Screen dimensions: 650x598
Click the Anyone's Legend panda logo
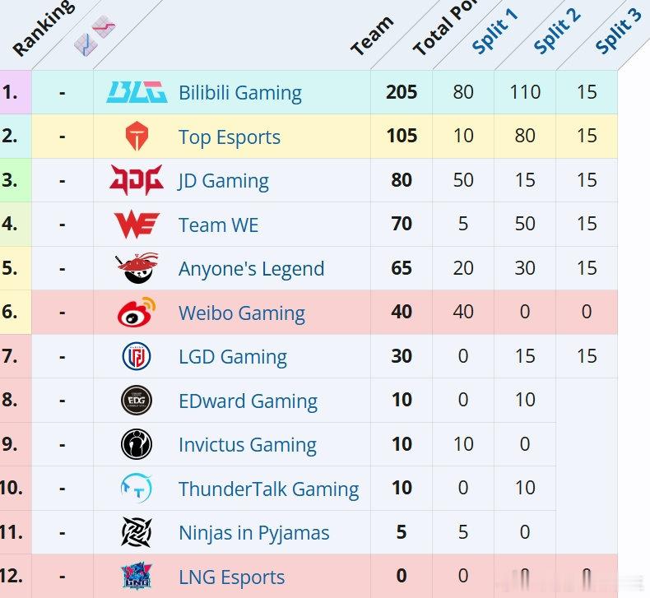137,267
